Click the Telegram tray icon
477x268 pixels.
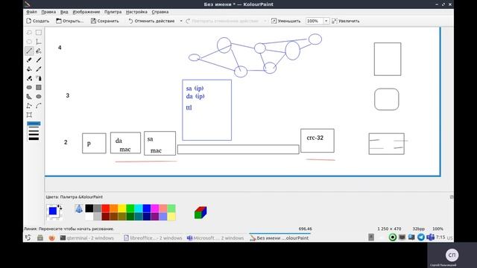[421, 237]
